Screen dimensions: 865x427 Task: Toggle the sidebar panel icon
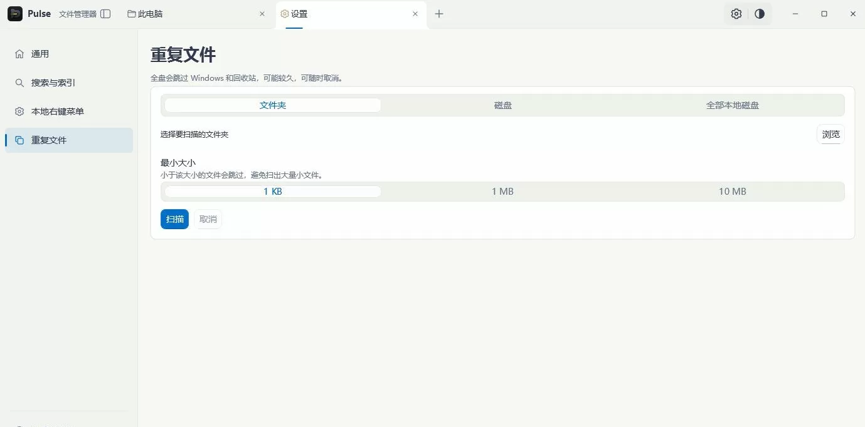pyautogui.click(x=105, y=14)
